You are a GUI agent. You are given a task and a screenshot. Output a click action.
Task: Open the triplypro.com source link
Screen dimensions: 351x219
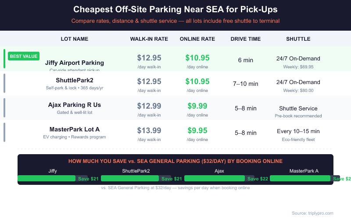pos(312,213)
